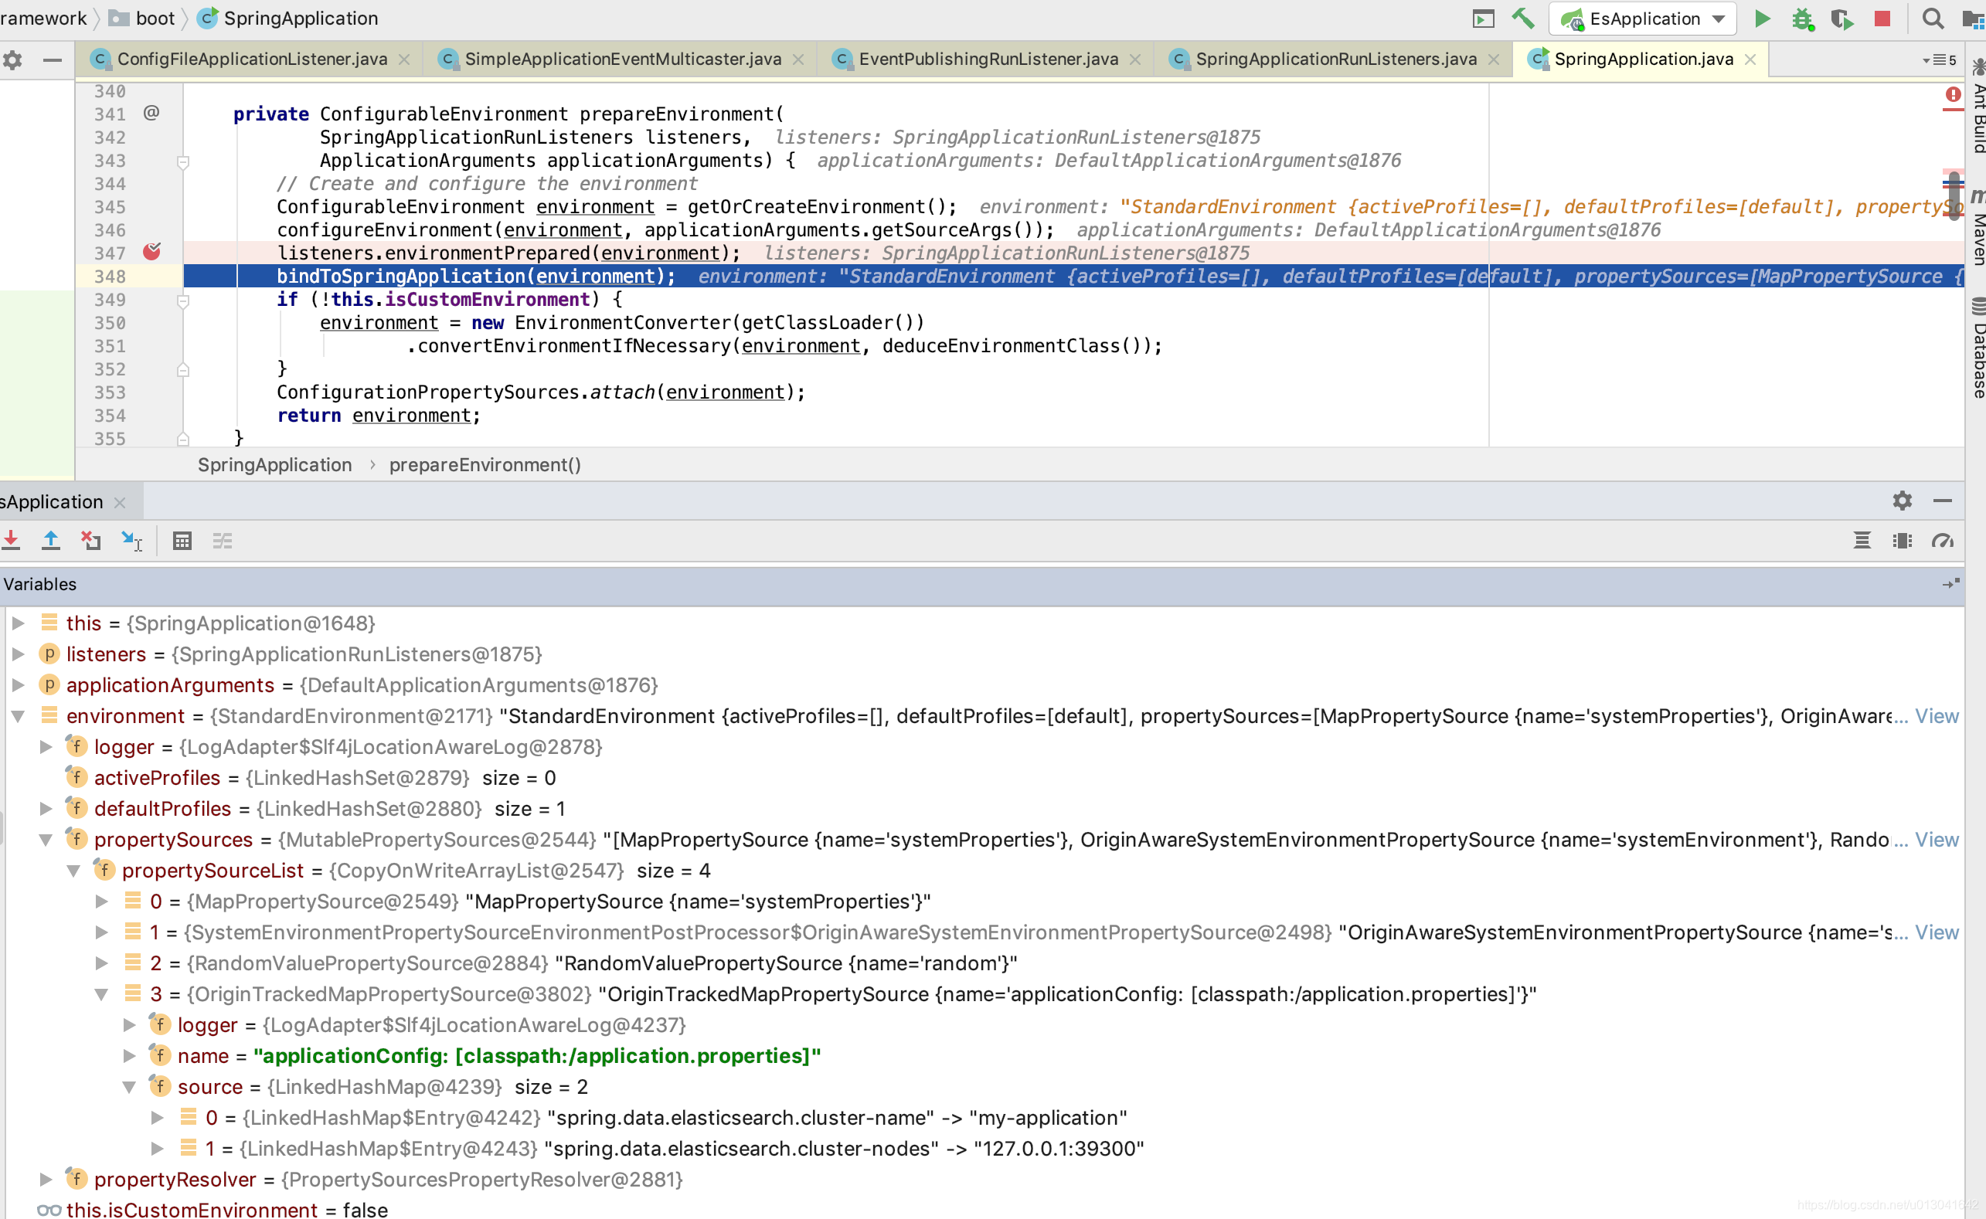Collapse the propertySources node

(x=46, y=839)
